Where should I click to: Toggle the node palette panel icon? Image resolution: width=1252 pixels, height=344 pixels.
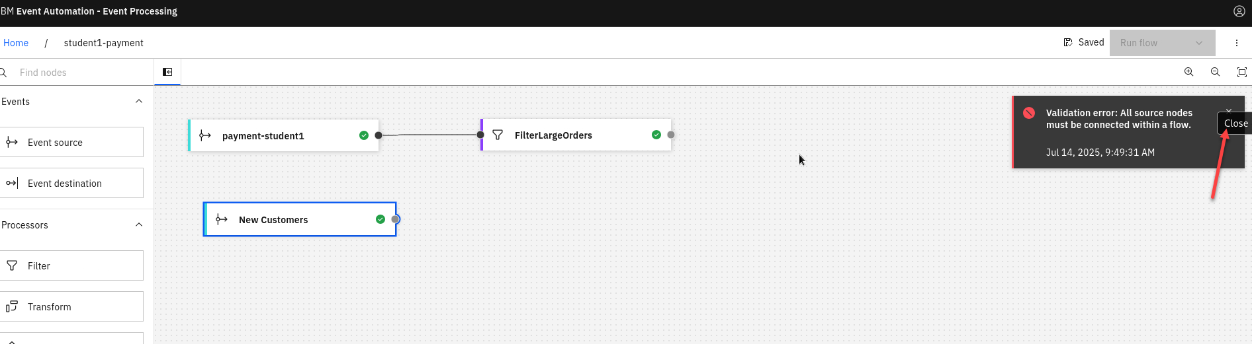click(167, 72)
